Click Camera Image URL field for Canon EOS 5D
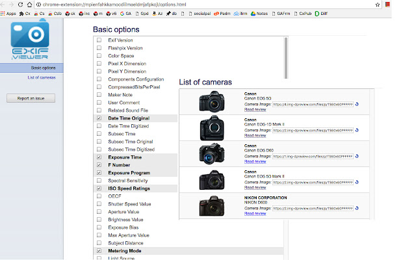416x260 pixels. coord(312,104)
